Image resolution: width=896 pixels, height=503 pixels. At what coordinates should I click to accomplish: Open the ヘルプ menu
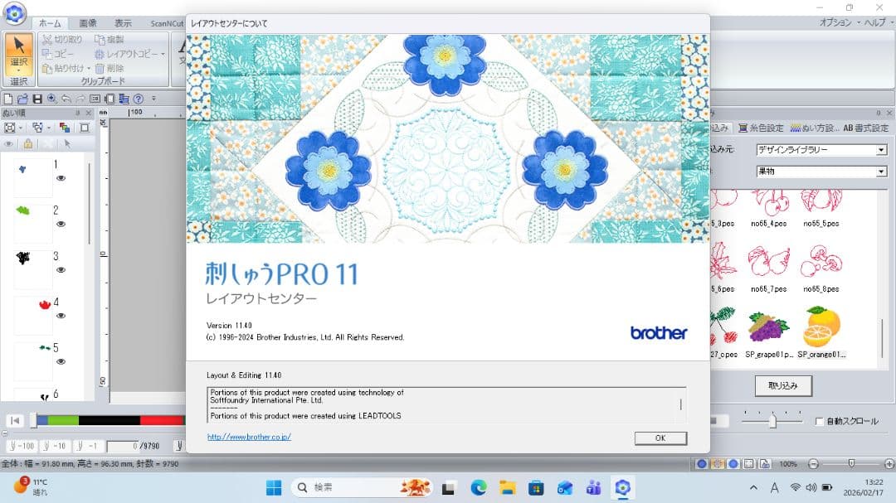coord(874,22)
